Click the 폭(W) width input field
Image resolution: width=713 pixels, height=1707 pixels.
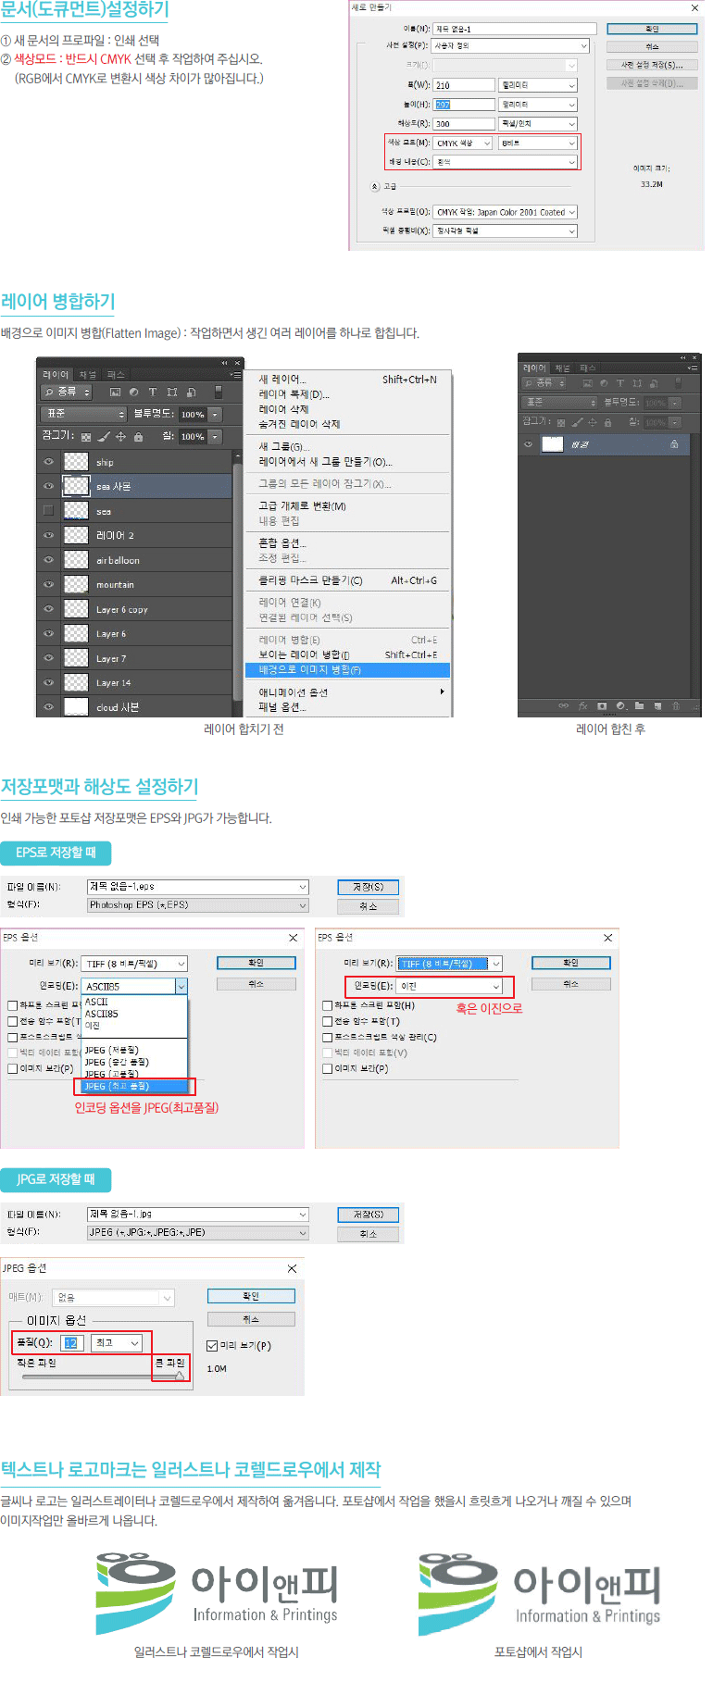(464, 85)
